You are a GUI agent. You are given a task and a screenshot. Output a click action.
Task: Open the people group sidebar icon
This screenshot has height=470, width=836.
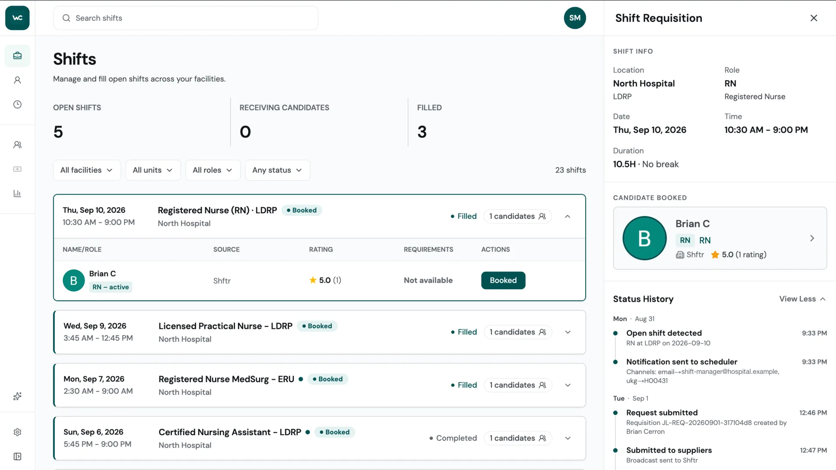pos(17,145)
